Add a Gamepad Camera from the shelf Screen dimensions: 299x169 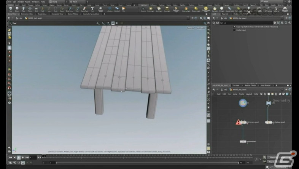(x=285, y=10)
